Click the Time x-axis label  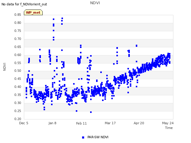point(169,128)
